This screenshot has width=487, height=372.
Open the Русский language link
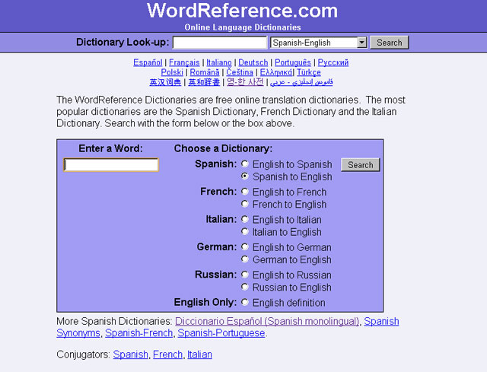[333, 62]
